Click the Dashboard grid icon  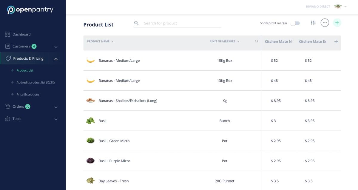pos(7,34)
